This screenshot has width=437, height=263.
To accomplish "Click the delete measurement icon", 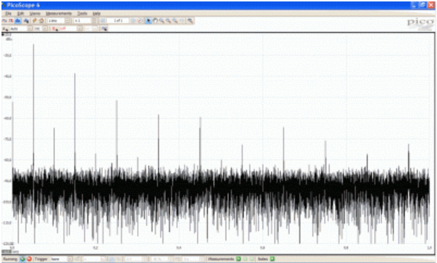I will pos(251,259).
